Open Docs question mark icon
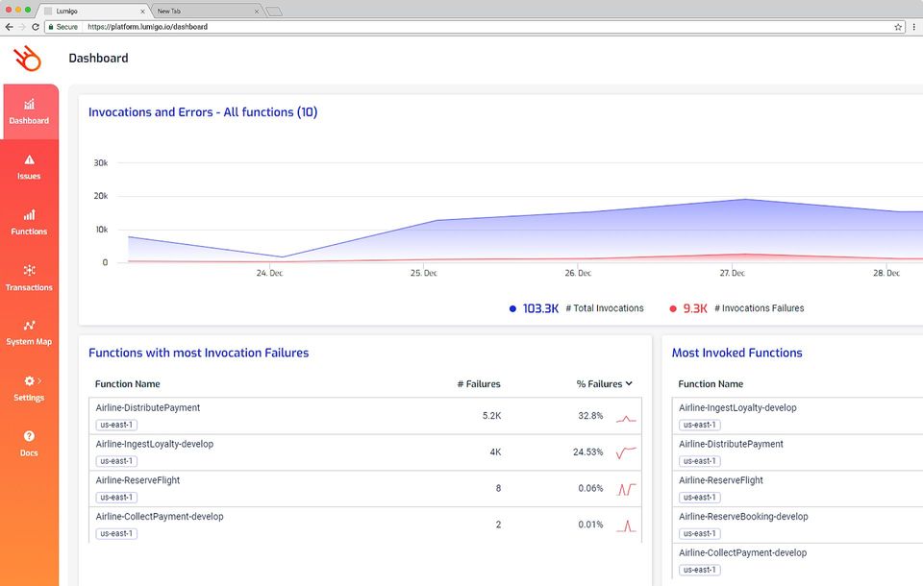The image size is (923, 586). click(29, 436)
